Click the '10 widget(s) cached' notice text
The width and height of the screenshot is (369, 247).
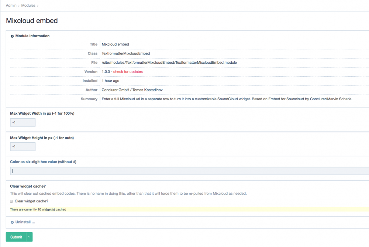coord(38,209)
